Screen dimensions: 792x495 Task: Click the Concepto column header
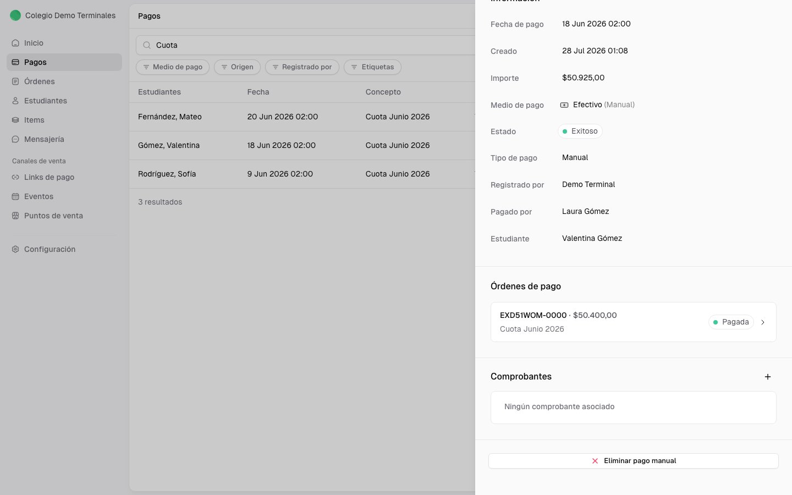[383, 92]
